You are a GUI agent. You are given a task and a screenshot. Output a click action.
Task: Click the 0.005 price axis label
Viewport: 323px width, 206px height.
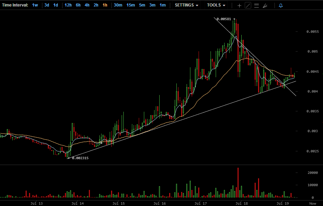[313, 52]
